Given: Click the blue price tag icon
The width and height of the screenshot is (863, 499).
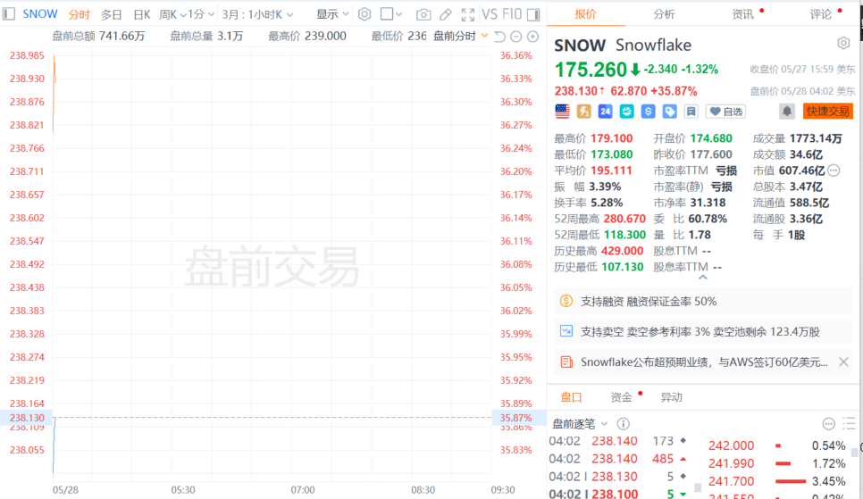Looking at the screenshot, I should pos(670,111).
